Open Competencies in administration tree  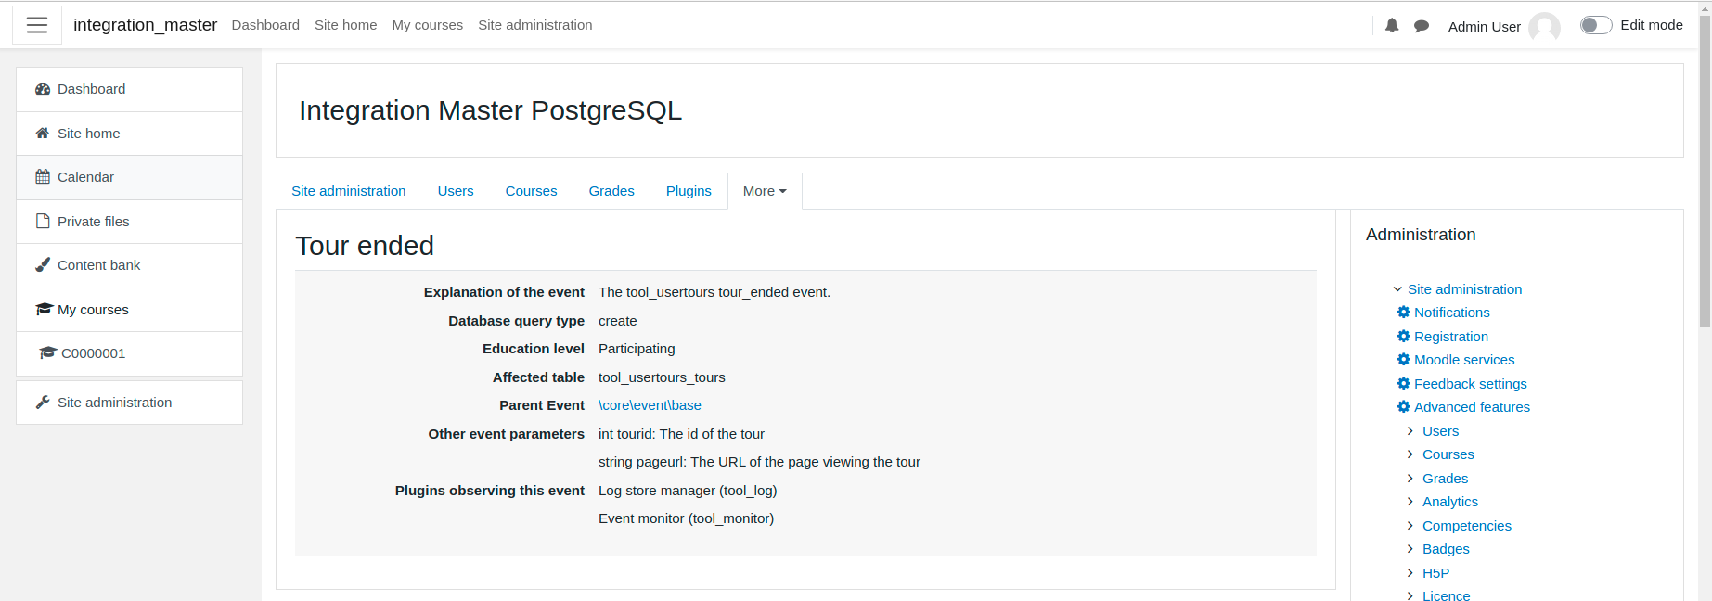[x=1467, y=526]
